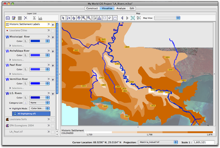Click the Layer List vertical scrollbar
This screenshot has width=220, height=148.
coord(57,58)
